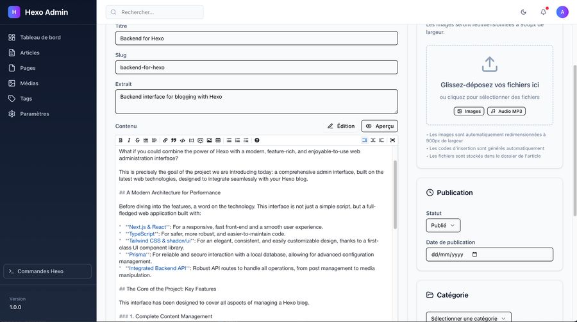Focus the Date de publication field
Screen dimensions: 577x322
tap(489, 254)
